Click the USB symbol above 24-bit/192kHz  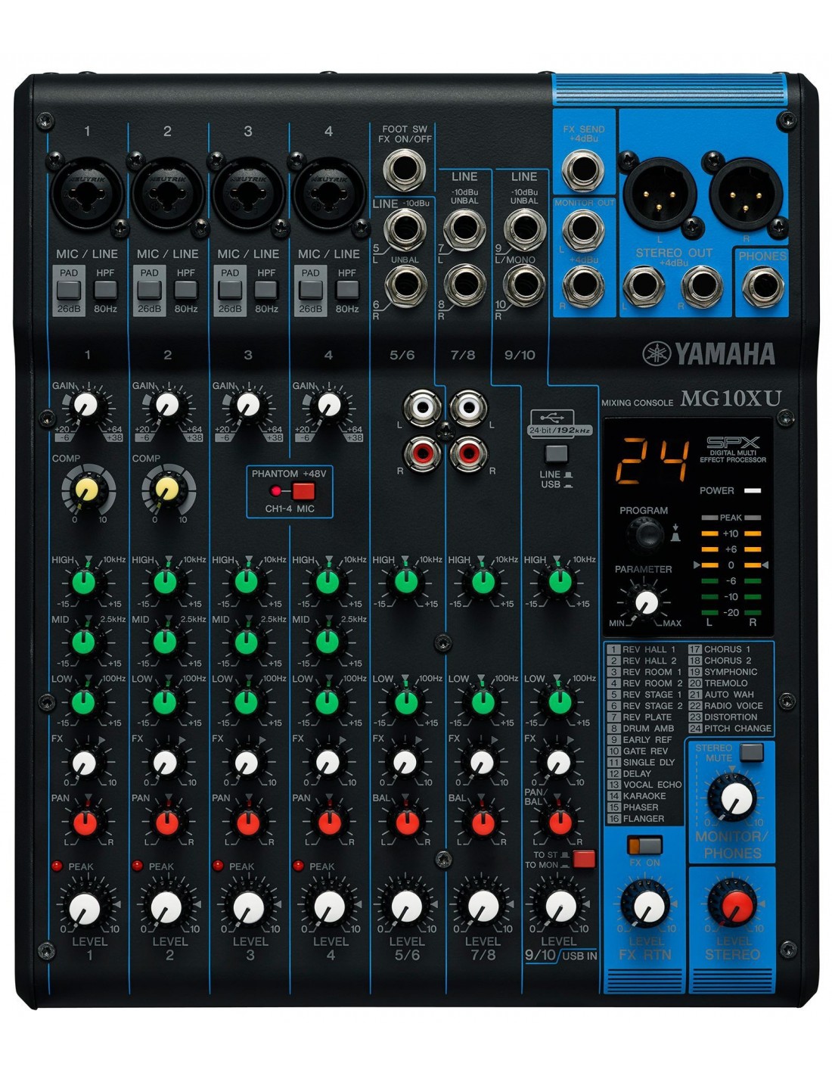[x=552, y=417]
